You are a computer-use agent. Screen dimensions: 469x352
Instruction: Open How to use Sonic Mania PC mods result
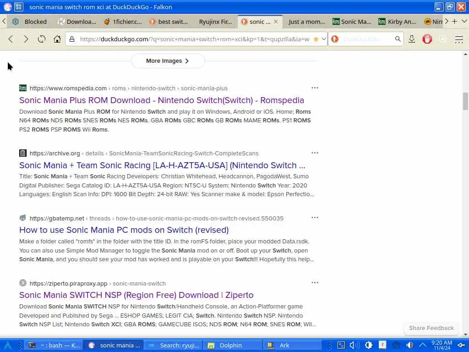124,230
